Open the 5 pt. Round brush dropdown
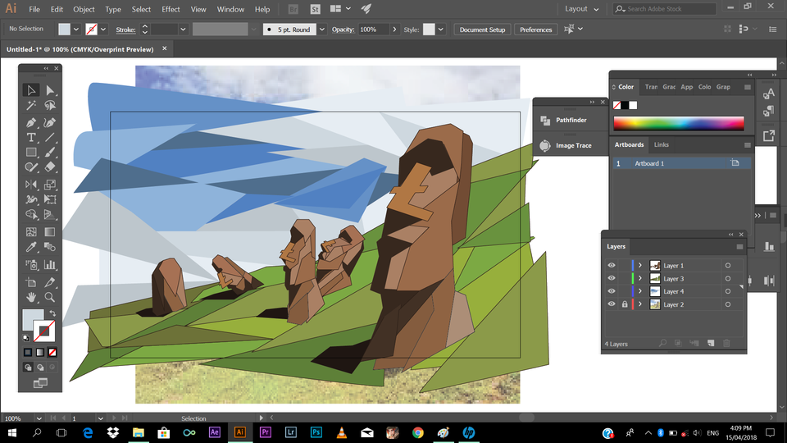This screenshot has width=787, height=443. 321,30
